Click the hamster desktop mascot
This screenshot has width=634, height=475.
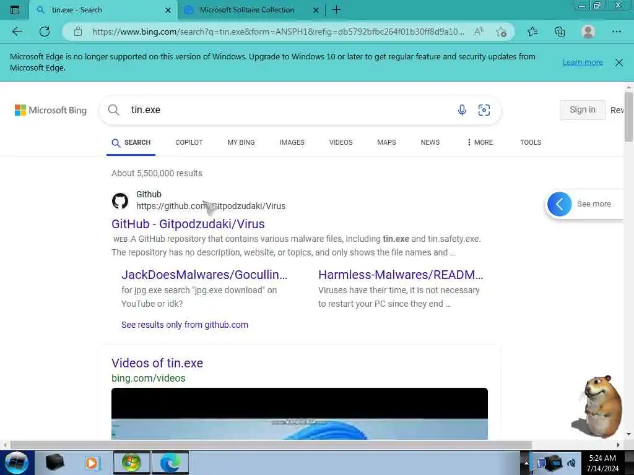pyautogui.click(x=597, y=406)
